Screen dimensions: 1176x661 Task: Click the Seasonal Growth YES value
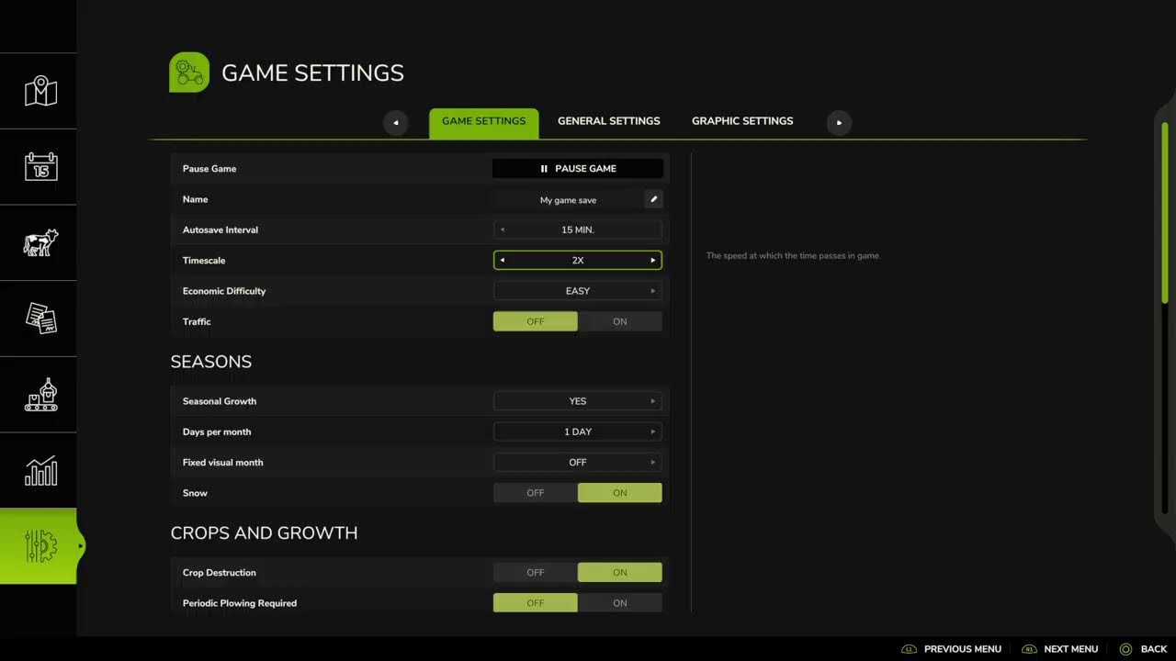click(578, 401)
